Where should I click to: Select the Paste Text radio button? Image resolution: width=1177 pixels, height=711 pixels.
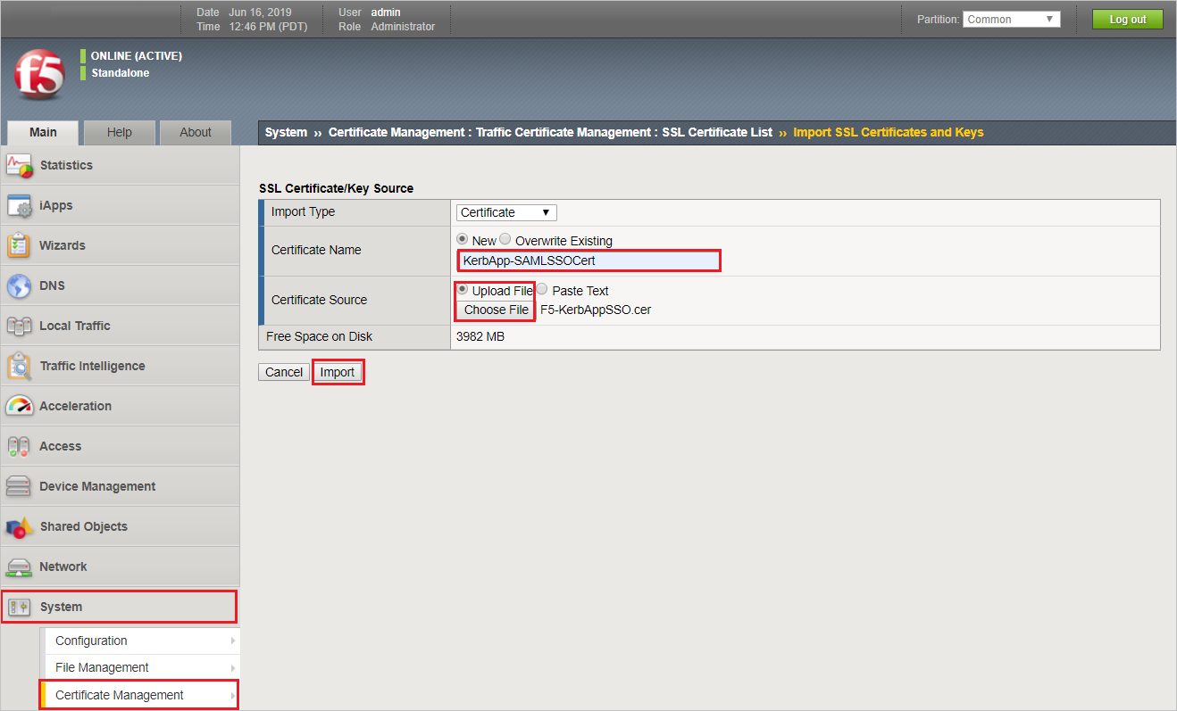(x=542, y=290)
